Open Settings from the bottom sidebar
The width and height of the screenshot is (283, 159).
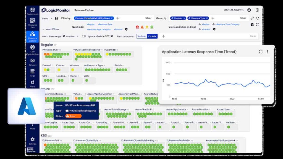click(x=33, y=139)
